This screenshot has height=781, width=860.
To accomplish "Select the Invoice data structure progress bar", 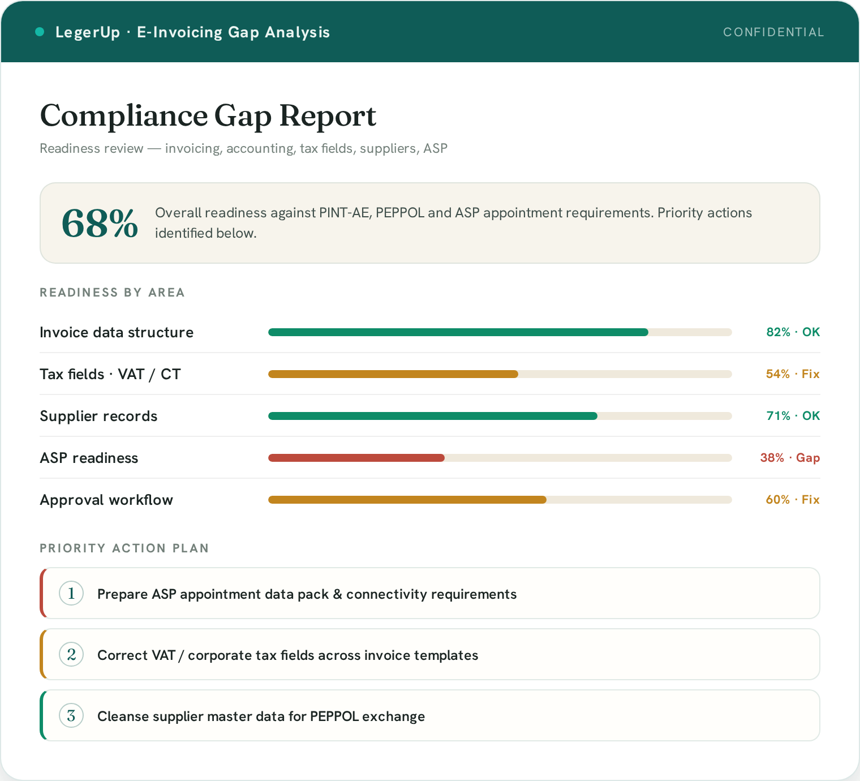I will pyautogui.click(x=500, y=332).
